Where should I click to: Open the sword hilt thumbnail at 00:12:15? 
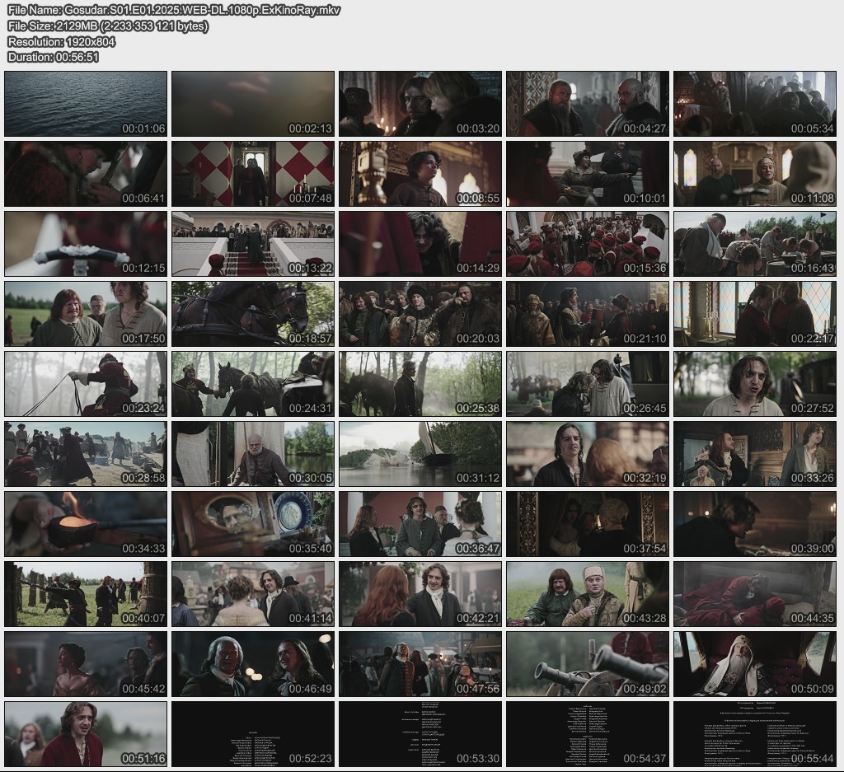pos(86,244)
